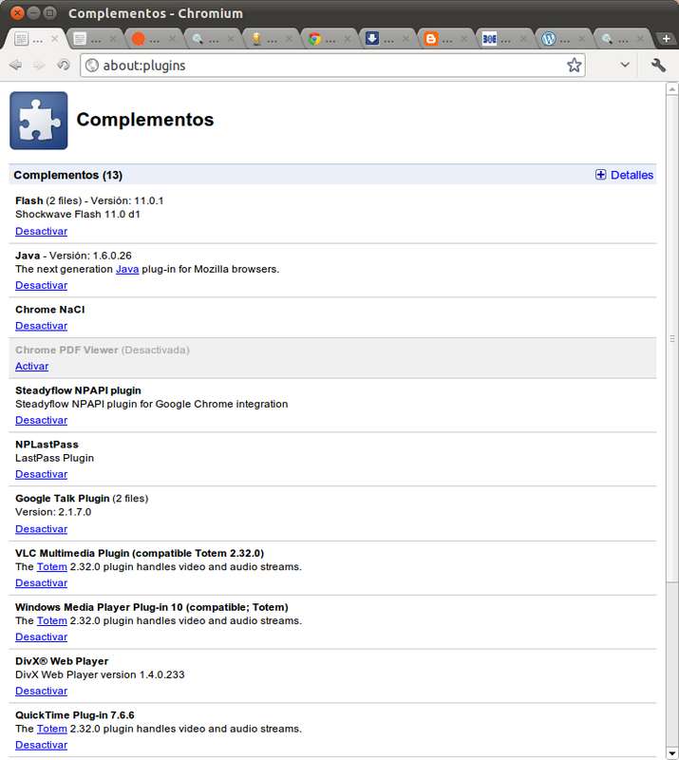Screen dimensions: 679x760
Task: Disable Chrome NaCl
Action: [41, 326]
